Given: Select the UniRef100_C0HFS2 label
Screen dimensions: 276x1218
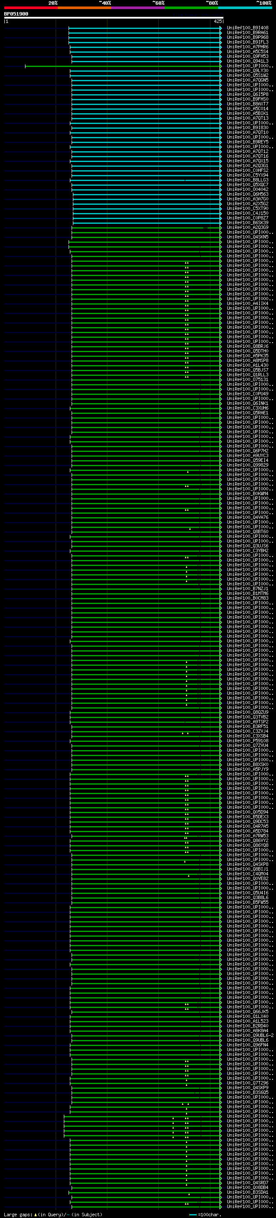Looking at the screenshot, I should (248, 170).
